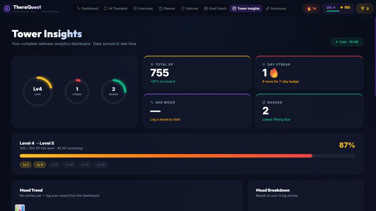The width and height of the screenshot is (376, 211).
Task: Click the Goal Coach target icon
Action: [x=206, y=8]
